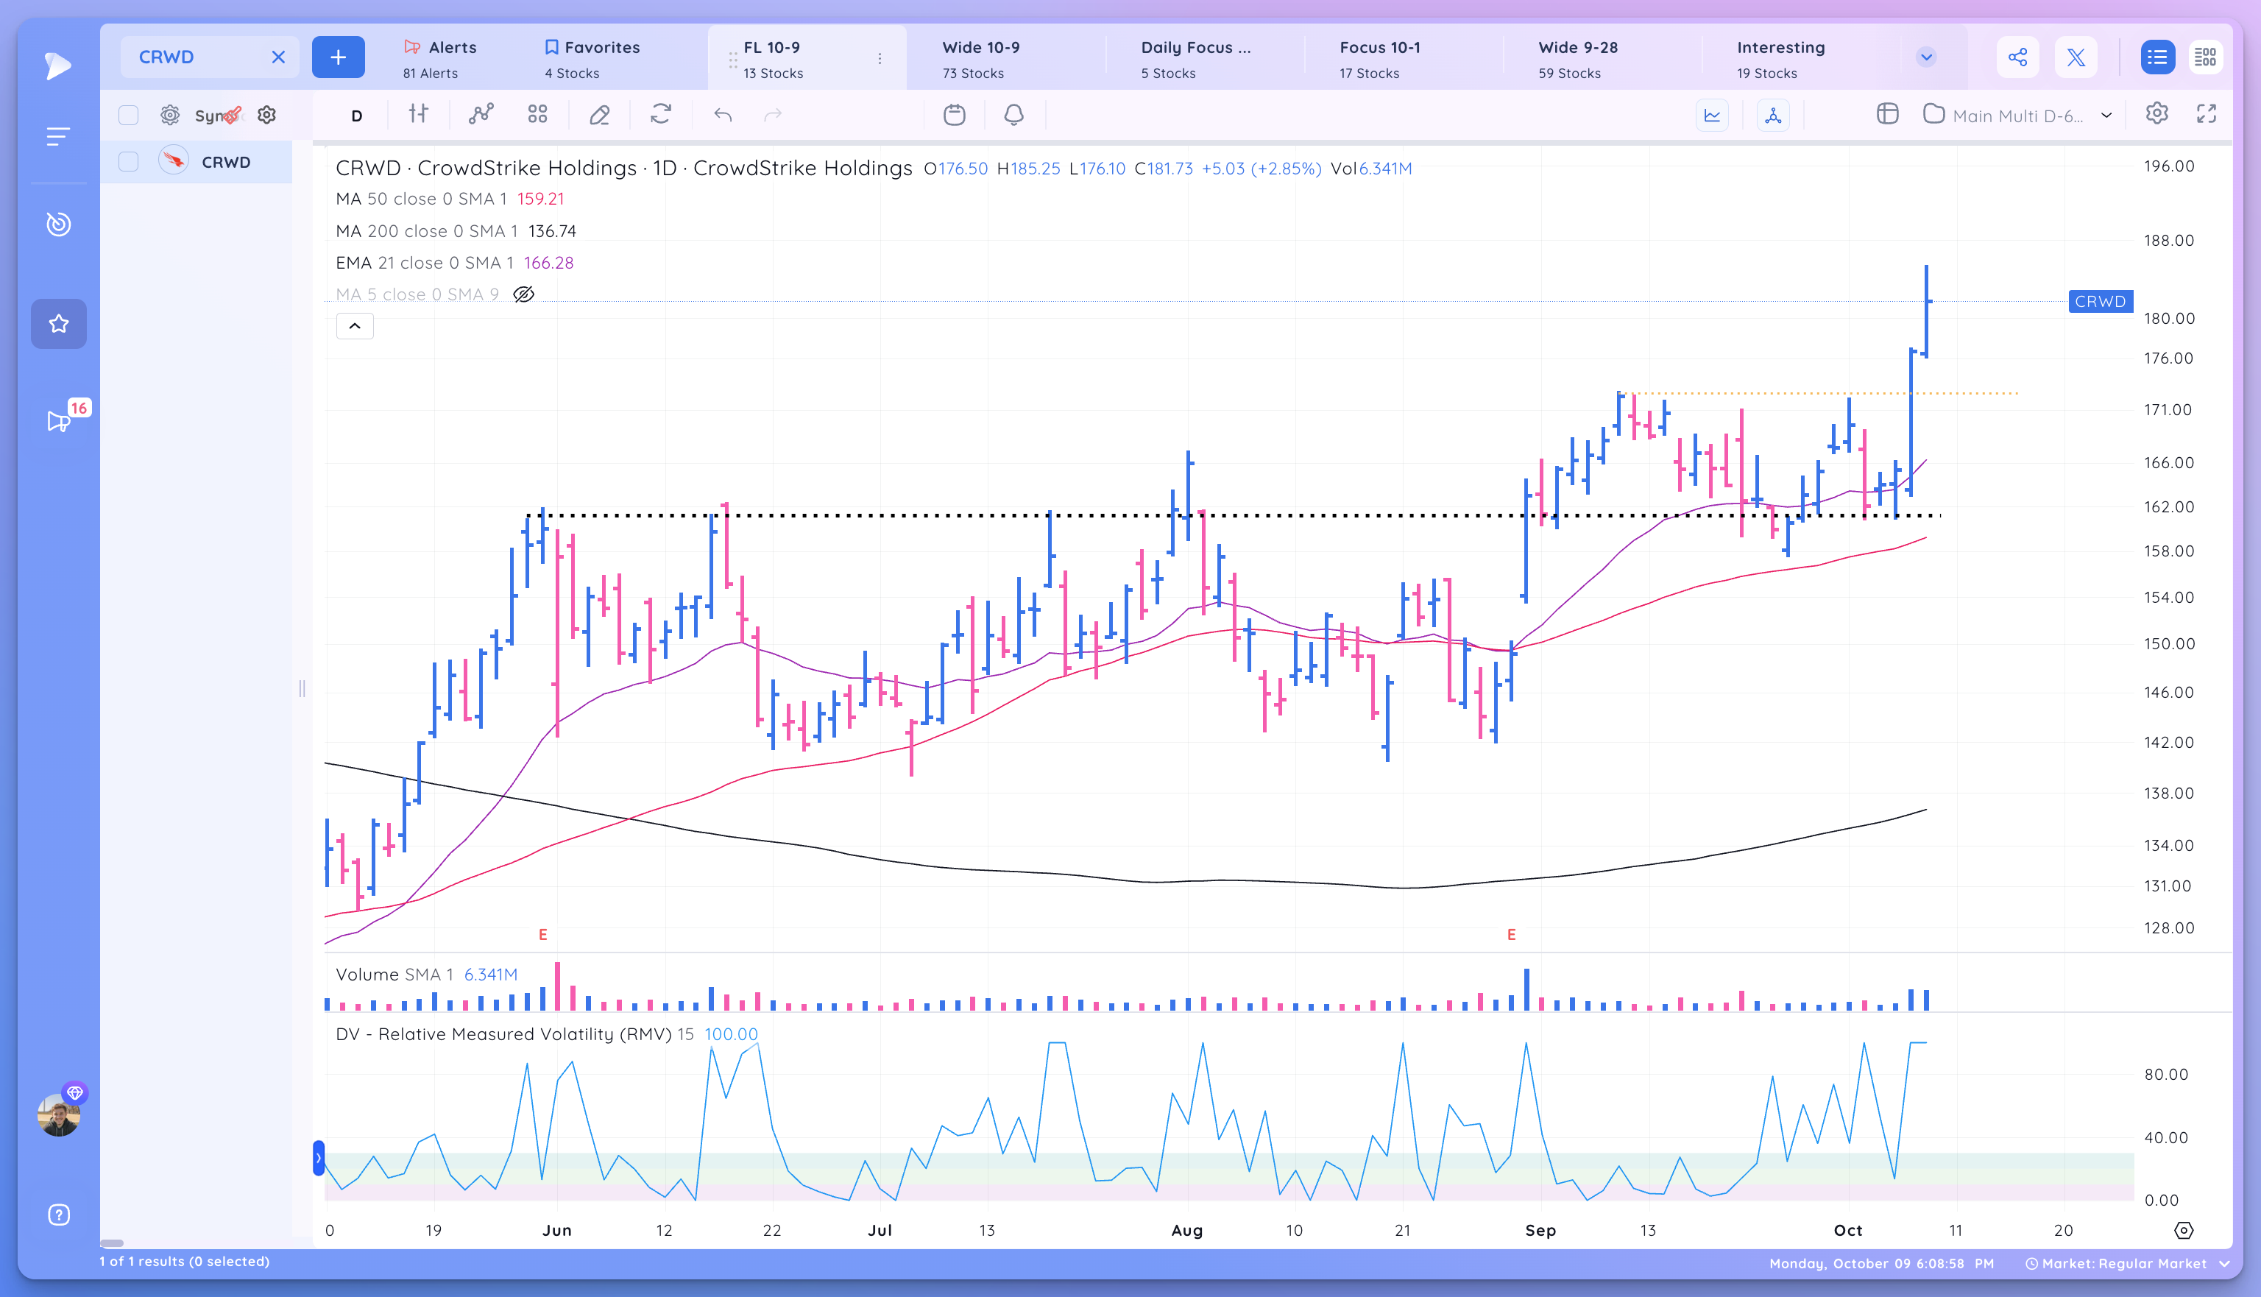
Task: Click the DV Relative Measured Volatility label
Action: [547, 1034]
